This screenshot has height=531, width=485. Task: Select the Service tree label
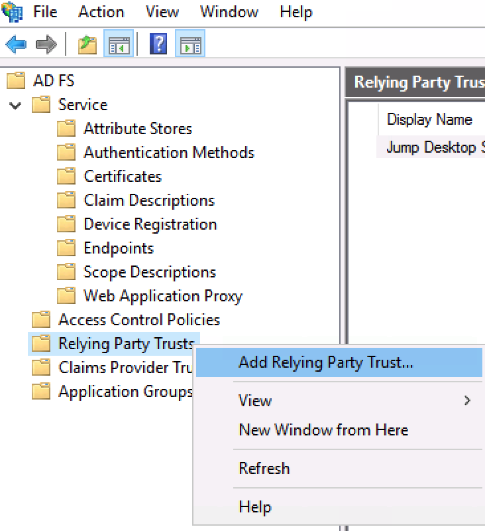[x=83, y=104]
